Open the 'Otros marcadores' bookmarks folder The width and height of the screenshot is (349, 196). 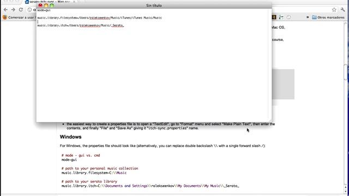click(x=328, y=17)
